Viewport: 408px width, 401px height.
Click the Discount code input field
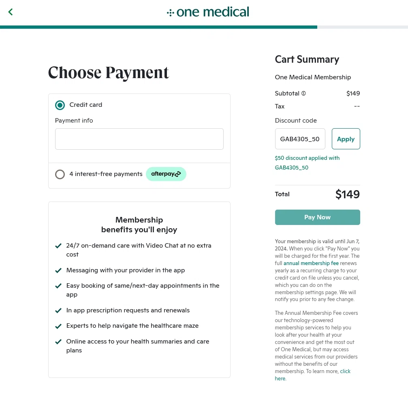tap(300, 139)
